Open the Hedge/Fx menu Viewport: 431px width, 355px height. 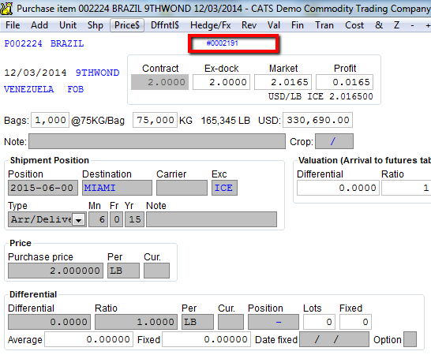tap(210, 25)
